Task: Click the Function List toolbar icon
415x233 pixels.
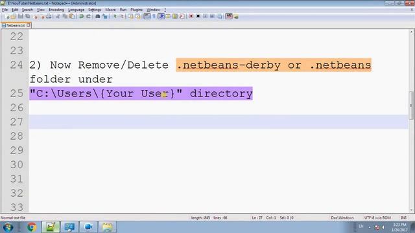Action: 182,16
